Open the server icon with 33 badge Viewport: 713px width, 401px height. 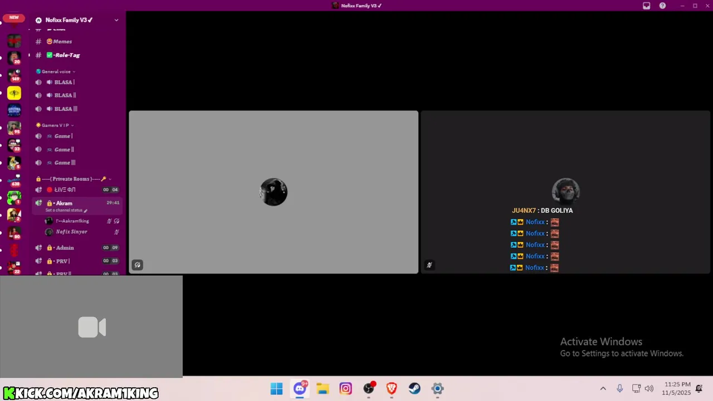click(14, 145)
